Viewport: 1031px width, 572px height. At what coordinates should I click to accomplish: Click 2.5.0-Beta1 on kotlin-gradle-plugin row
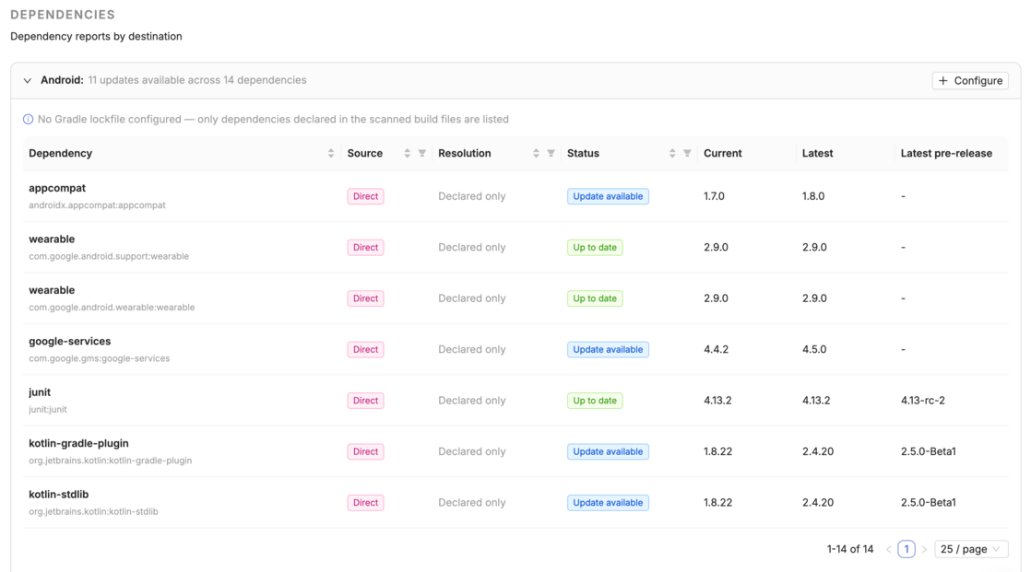(929, 452)
